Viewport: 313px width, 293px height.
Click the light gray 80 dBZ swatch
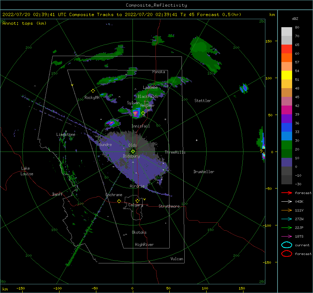pyautogui.click(x=287, y=32)
